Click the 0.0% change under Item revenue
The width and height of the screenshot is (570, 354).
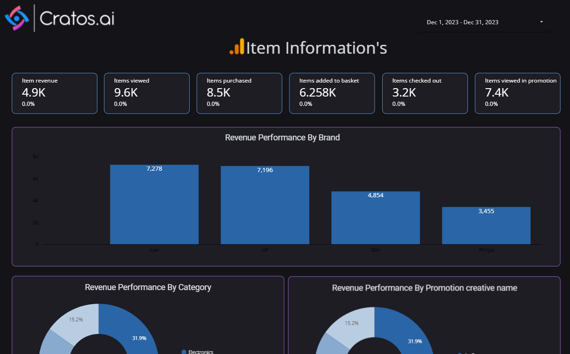coord(28,104)
